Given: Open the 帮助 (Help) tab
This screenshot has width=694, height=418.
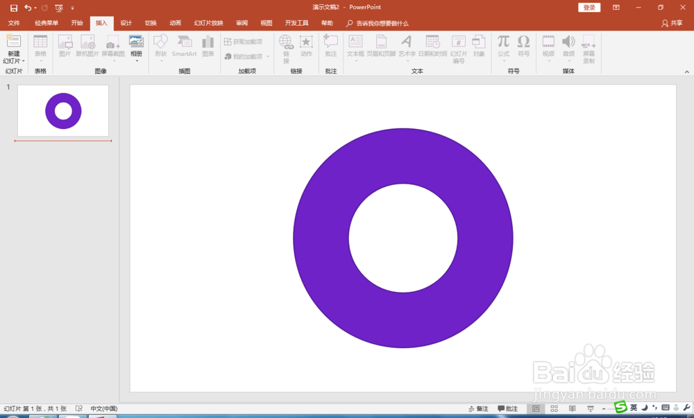Looking at the screenshot, I should pyautogui.click(x=327, y=23).
